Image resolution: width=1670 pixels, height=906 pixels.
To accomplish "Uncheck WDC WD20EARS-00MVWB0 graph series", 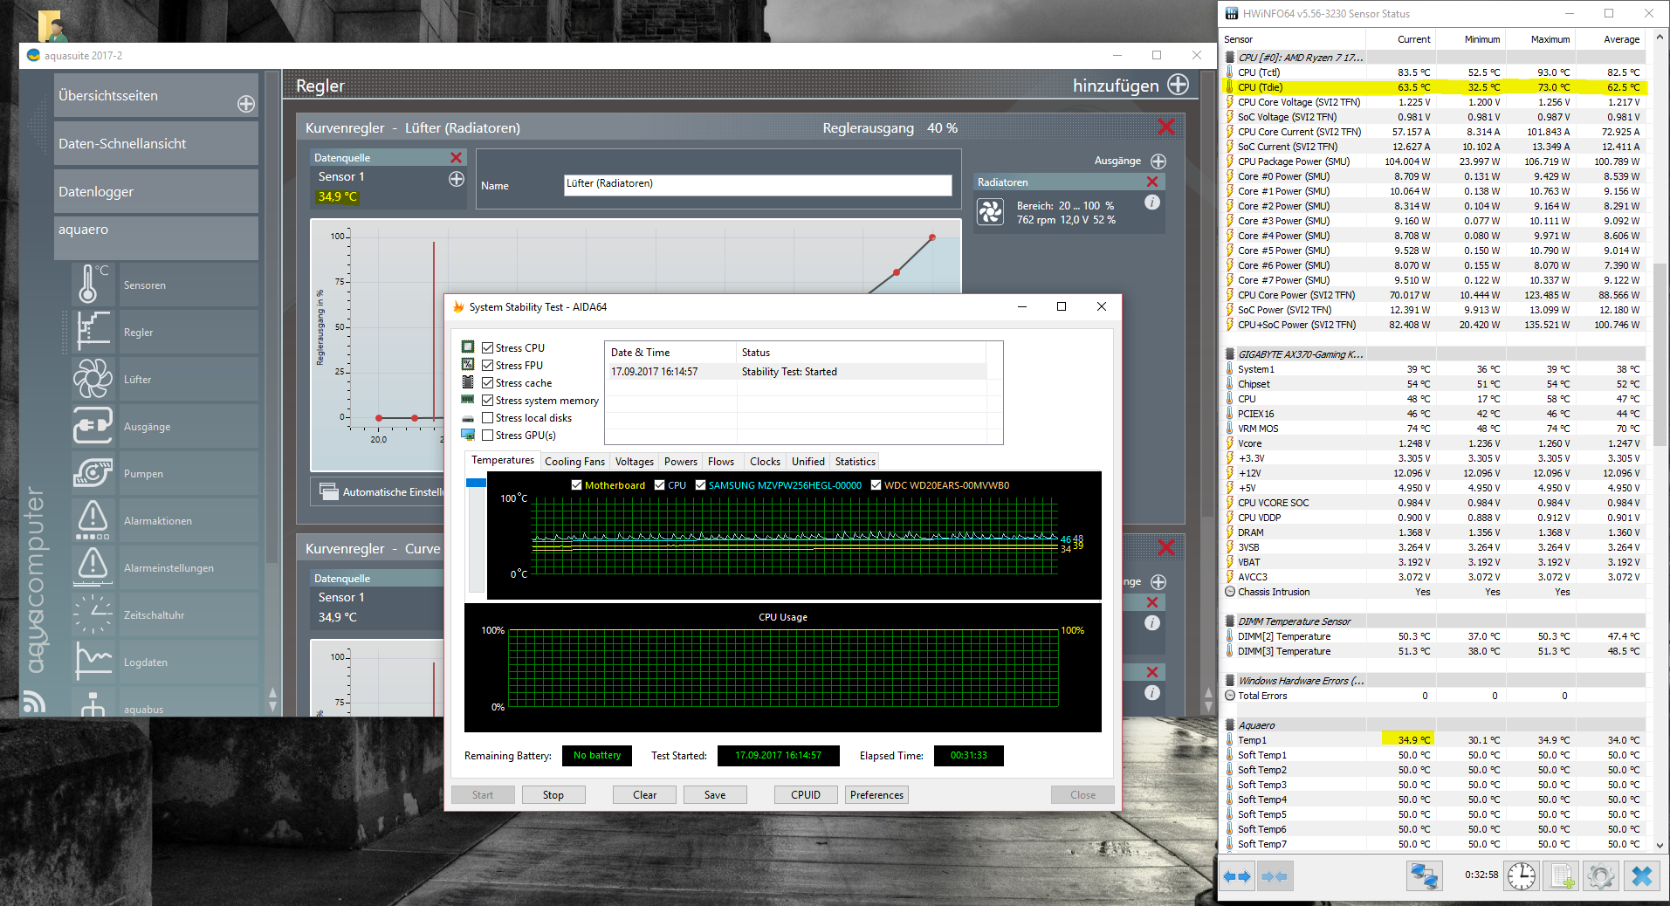I will [x=876, y=485].
